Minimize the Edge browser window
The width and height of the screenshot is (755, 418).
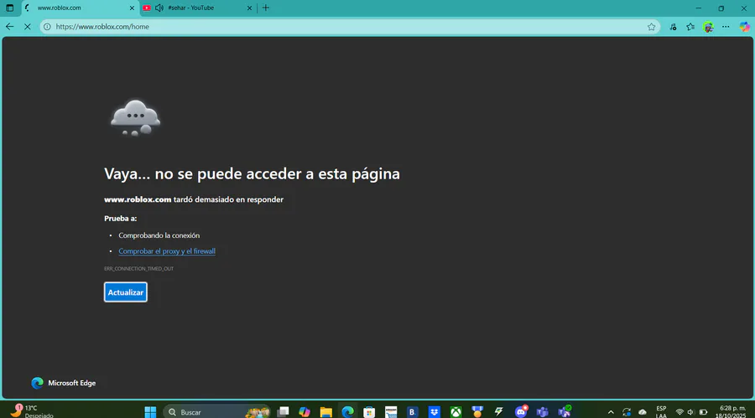(x=698, y=8)
